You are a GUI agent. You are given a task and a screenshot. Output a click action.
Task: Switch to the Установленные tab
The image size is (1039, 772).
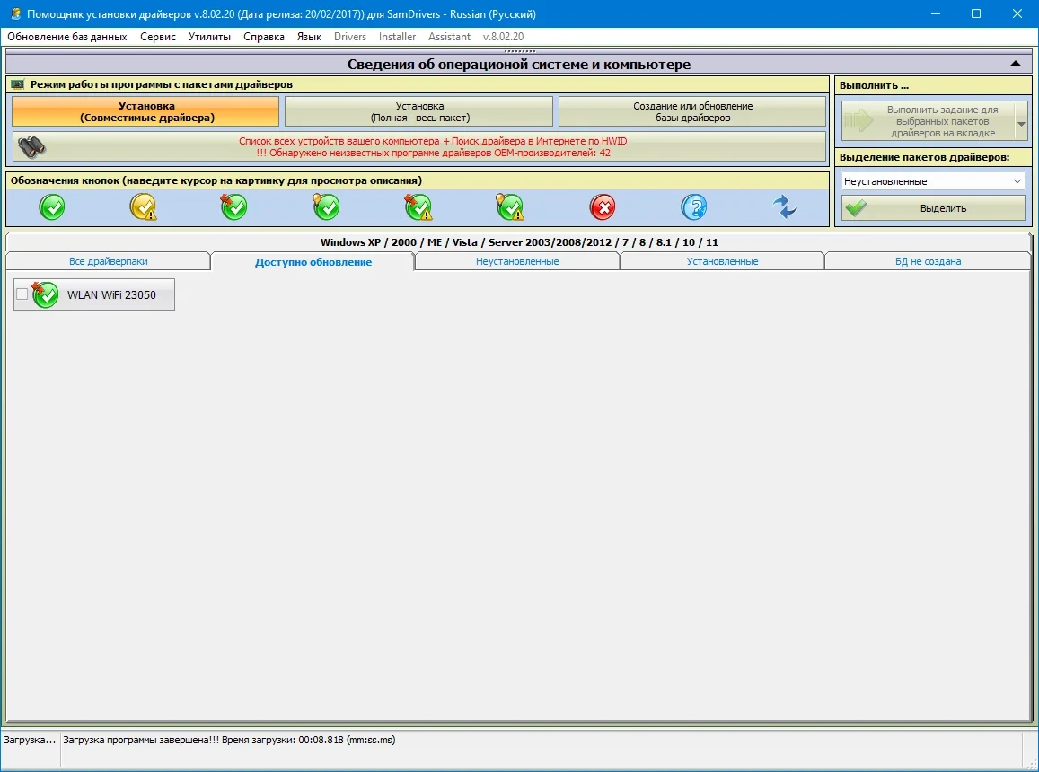click(x=722, y=261)
